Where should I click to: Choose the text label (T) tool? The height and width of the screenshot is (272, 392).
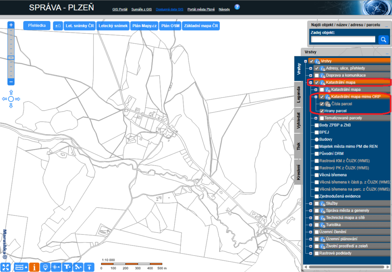(x=67, y=267)
